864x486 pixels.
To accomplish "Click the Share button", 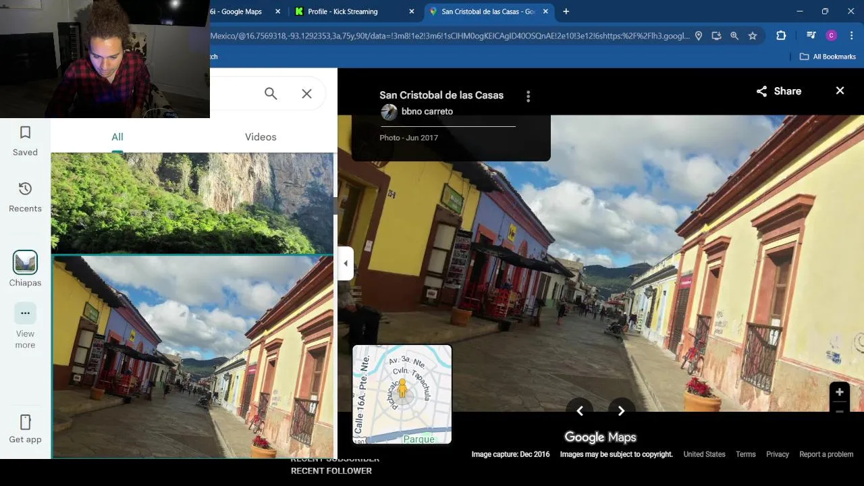I will pos(779,91).
